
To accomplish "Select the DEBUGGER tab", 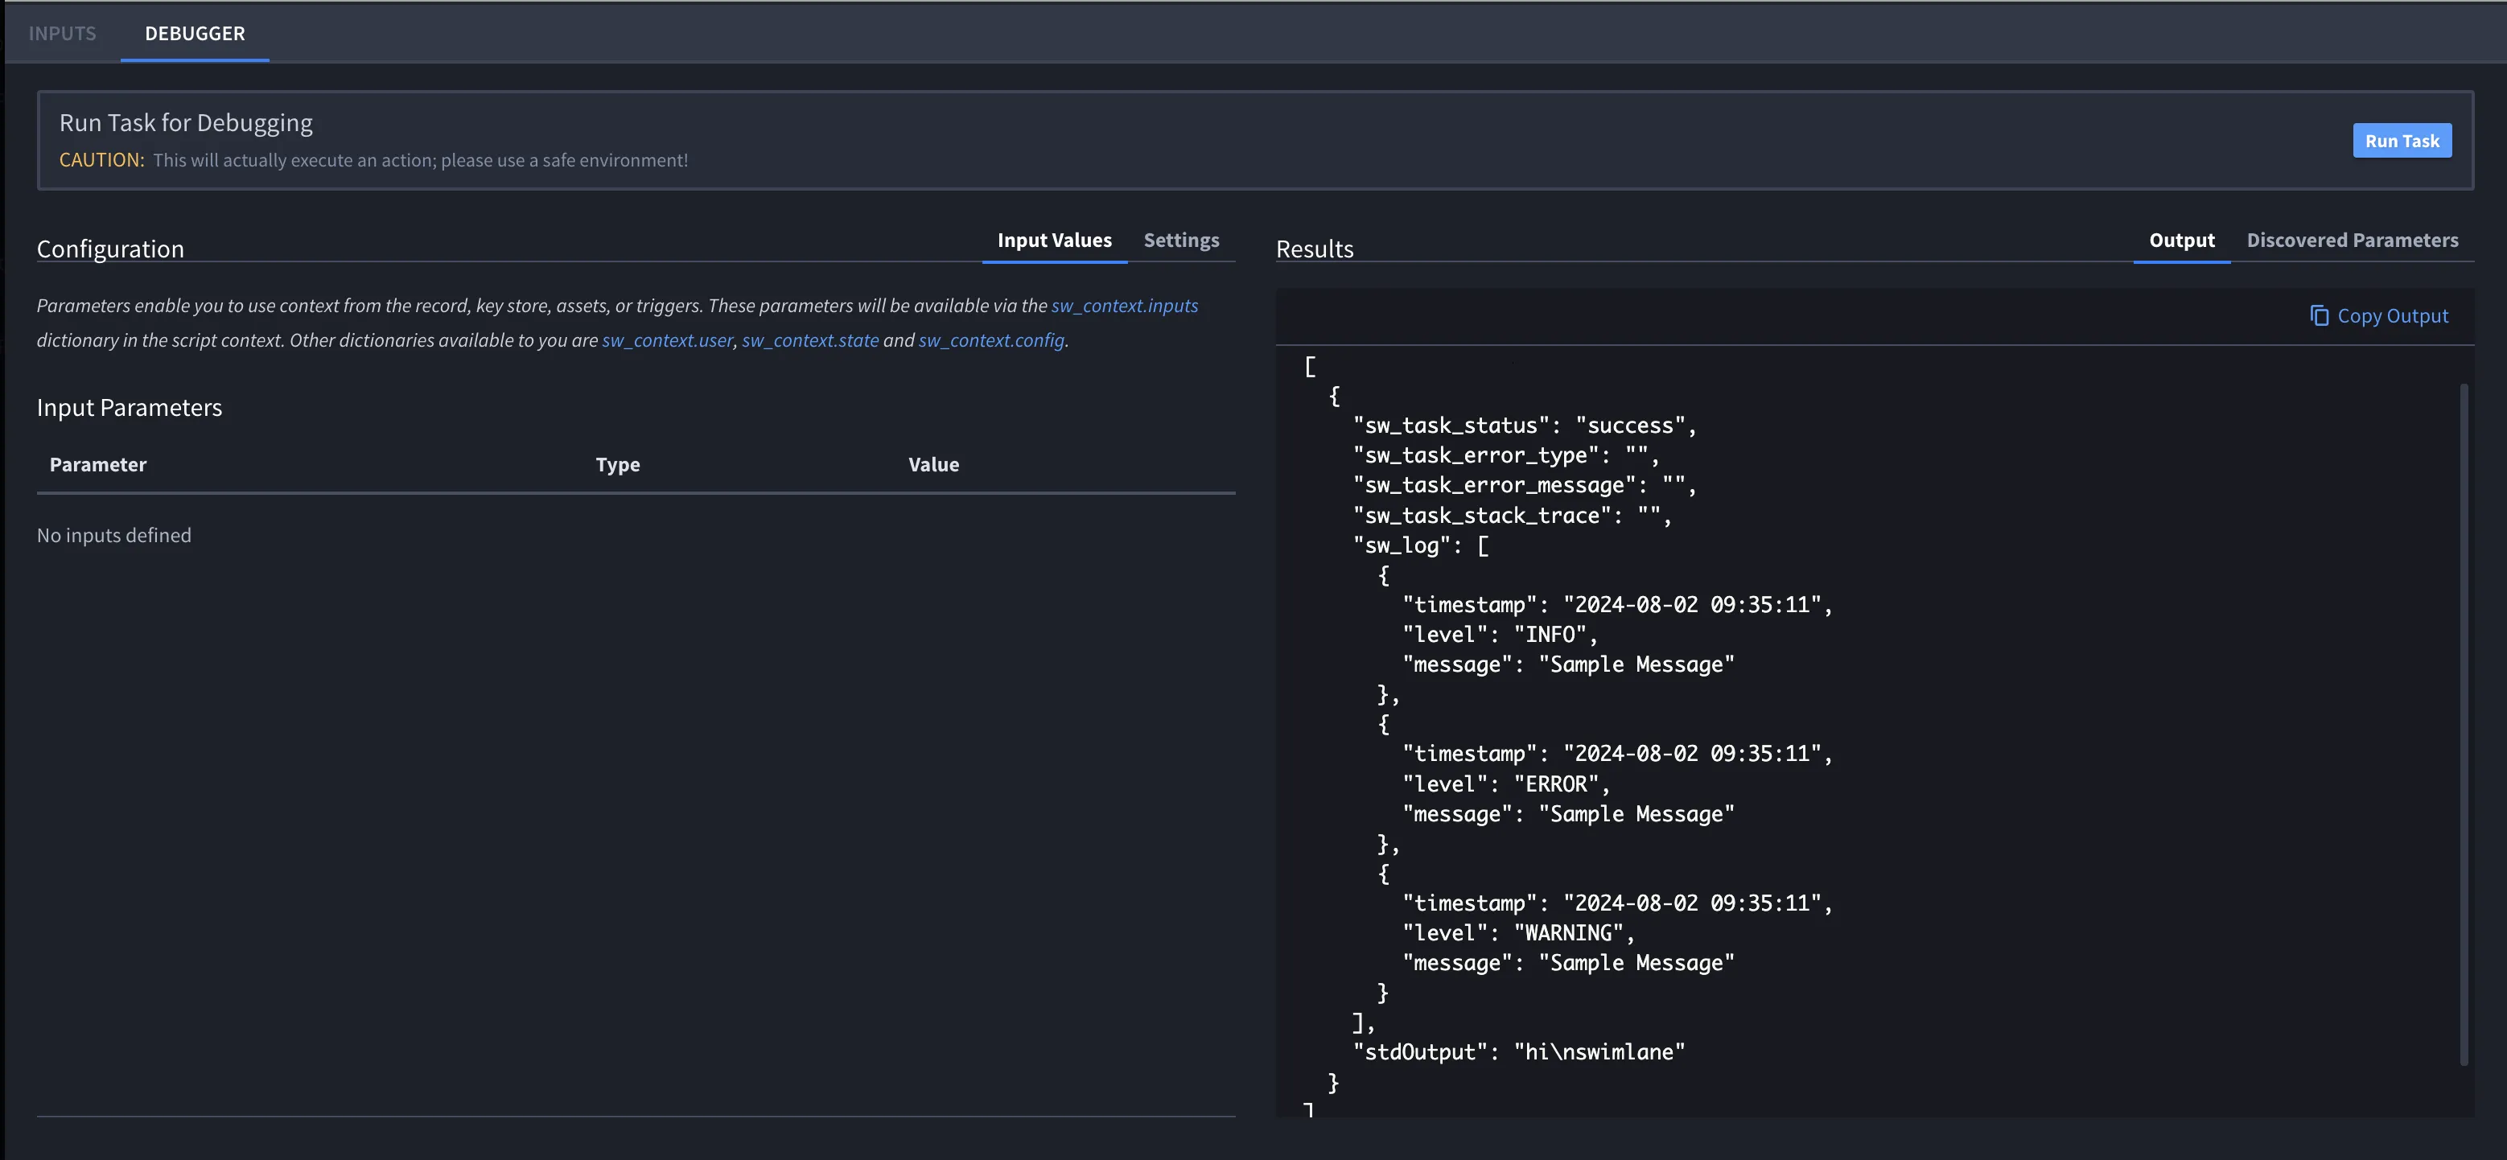I will pos(195,33).
